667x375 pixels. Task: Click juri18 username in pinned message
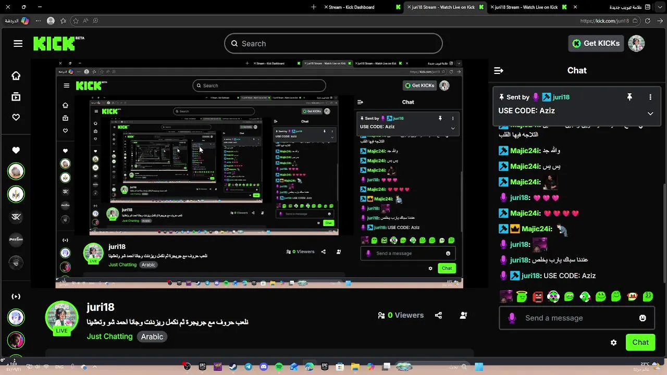coord(561,97)
